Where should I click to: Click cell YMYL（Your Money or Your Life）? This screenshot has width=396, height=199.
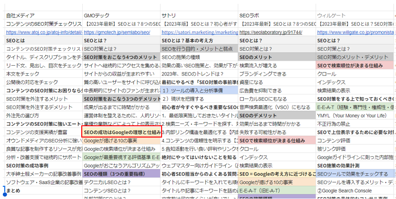(x=355, y=115)
